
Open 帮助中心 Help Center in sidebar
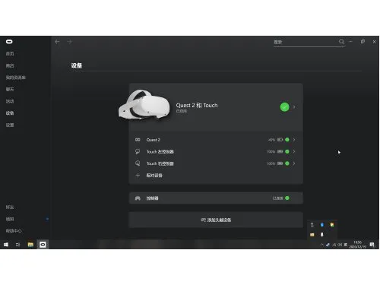click(14, 231)
